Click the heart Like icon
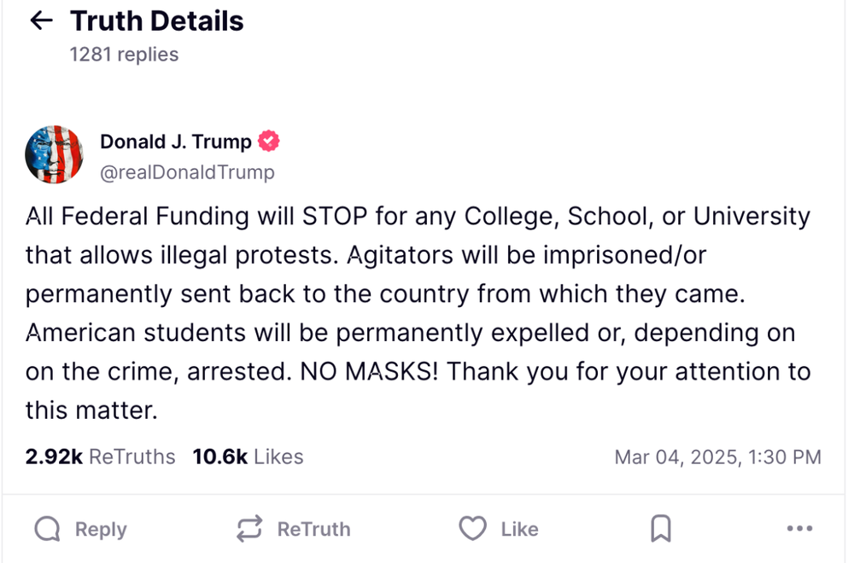 click(472, 530)
